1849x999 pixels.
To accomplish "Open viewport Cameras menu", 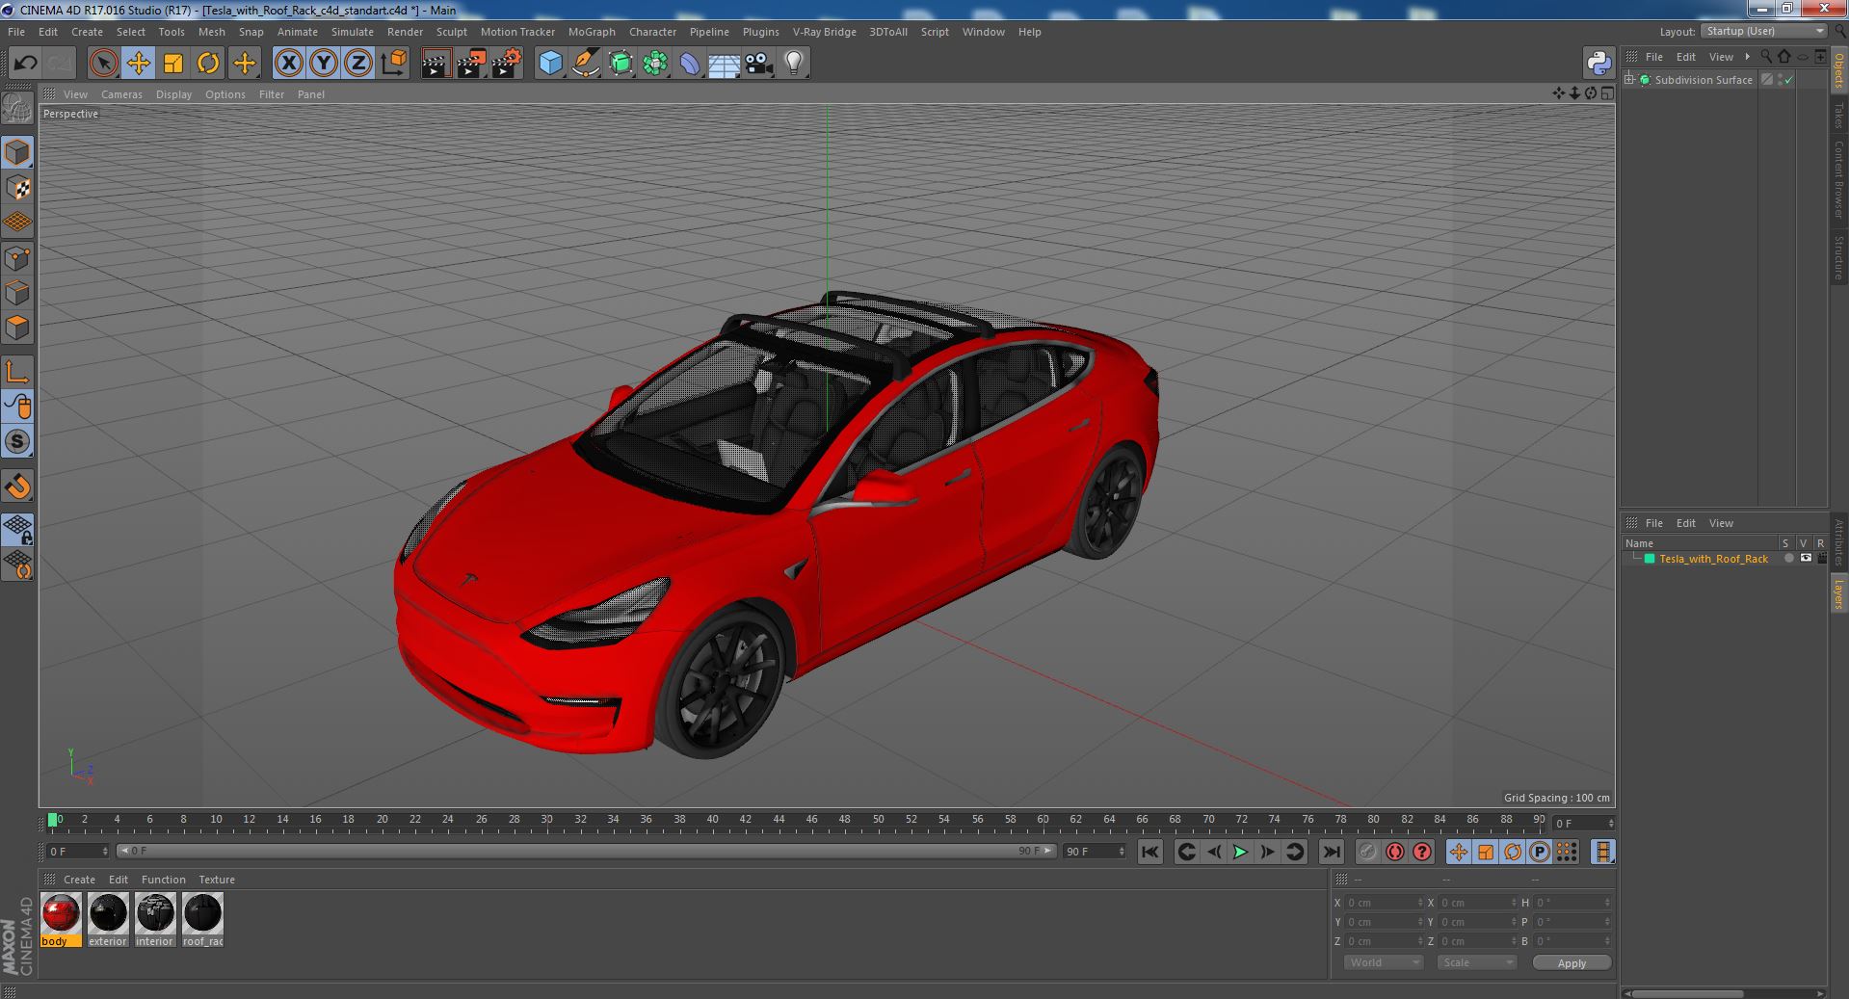I will [x=121, y=94].
